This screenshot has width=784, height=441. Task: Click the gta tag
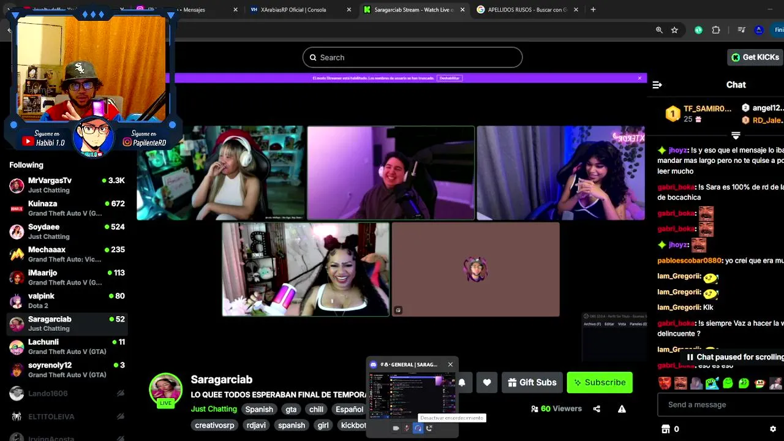(x=291, y=409)
